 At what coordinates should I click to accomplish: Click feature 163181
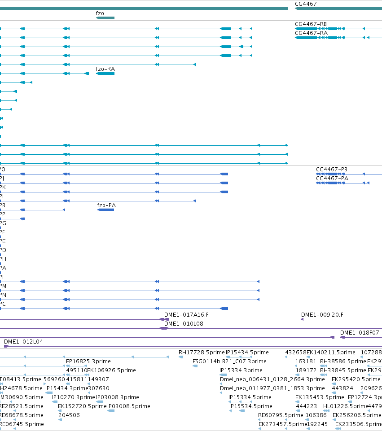[306, 361]
